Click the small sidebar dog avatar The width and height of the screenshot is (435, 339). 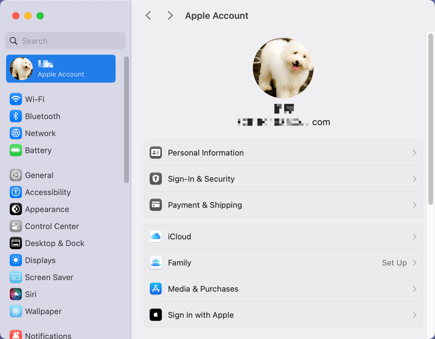click(21, 69)
